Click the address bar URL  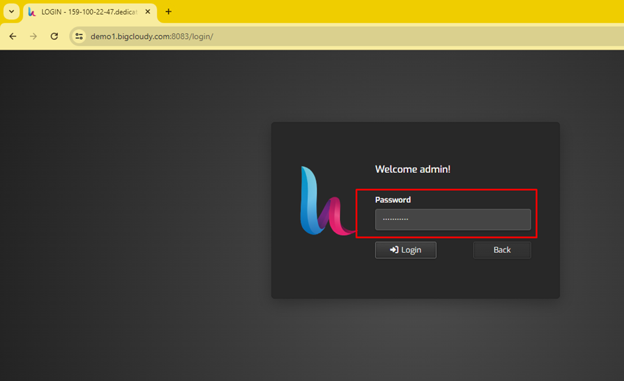coord(151,36)
